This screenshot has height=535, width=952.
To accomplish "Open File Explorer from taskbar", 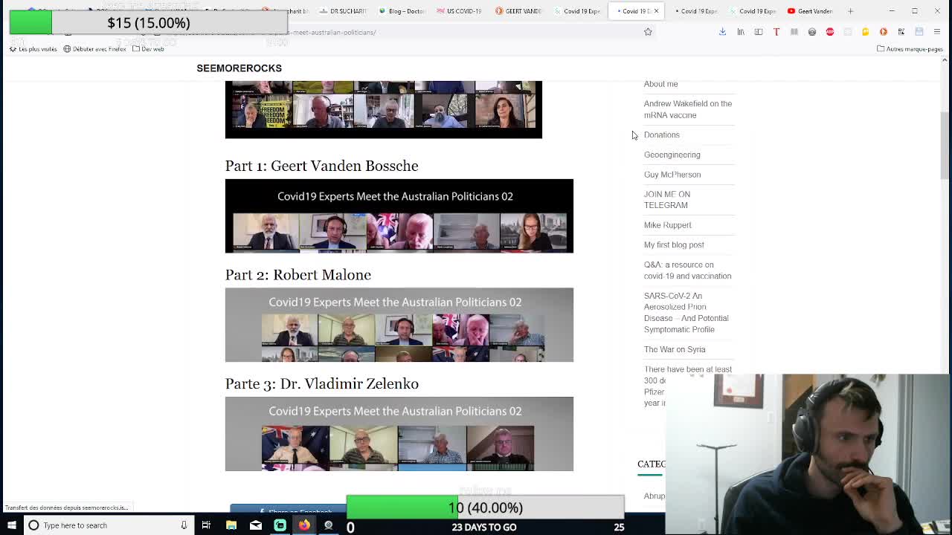I will click(x=231, y=525).
